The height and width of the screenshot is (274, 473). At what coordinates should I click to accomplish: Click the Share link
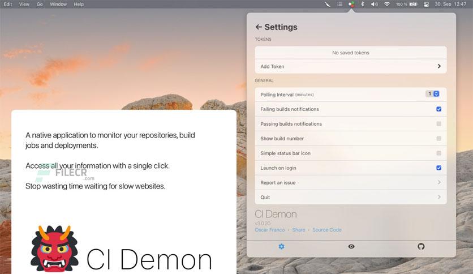coord(299,230)
